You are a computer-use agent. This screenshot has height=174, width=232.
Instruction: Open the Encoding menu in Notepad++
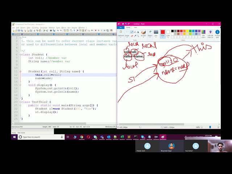pyautogui.click(x=35, y=28)
